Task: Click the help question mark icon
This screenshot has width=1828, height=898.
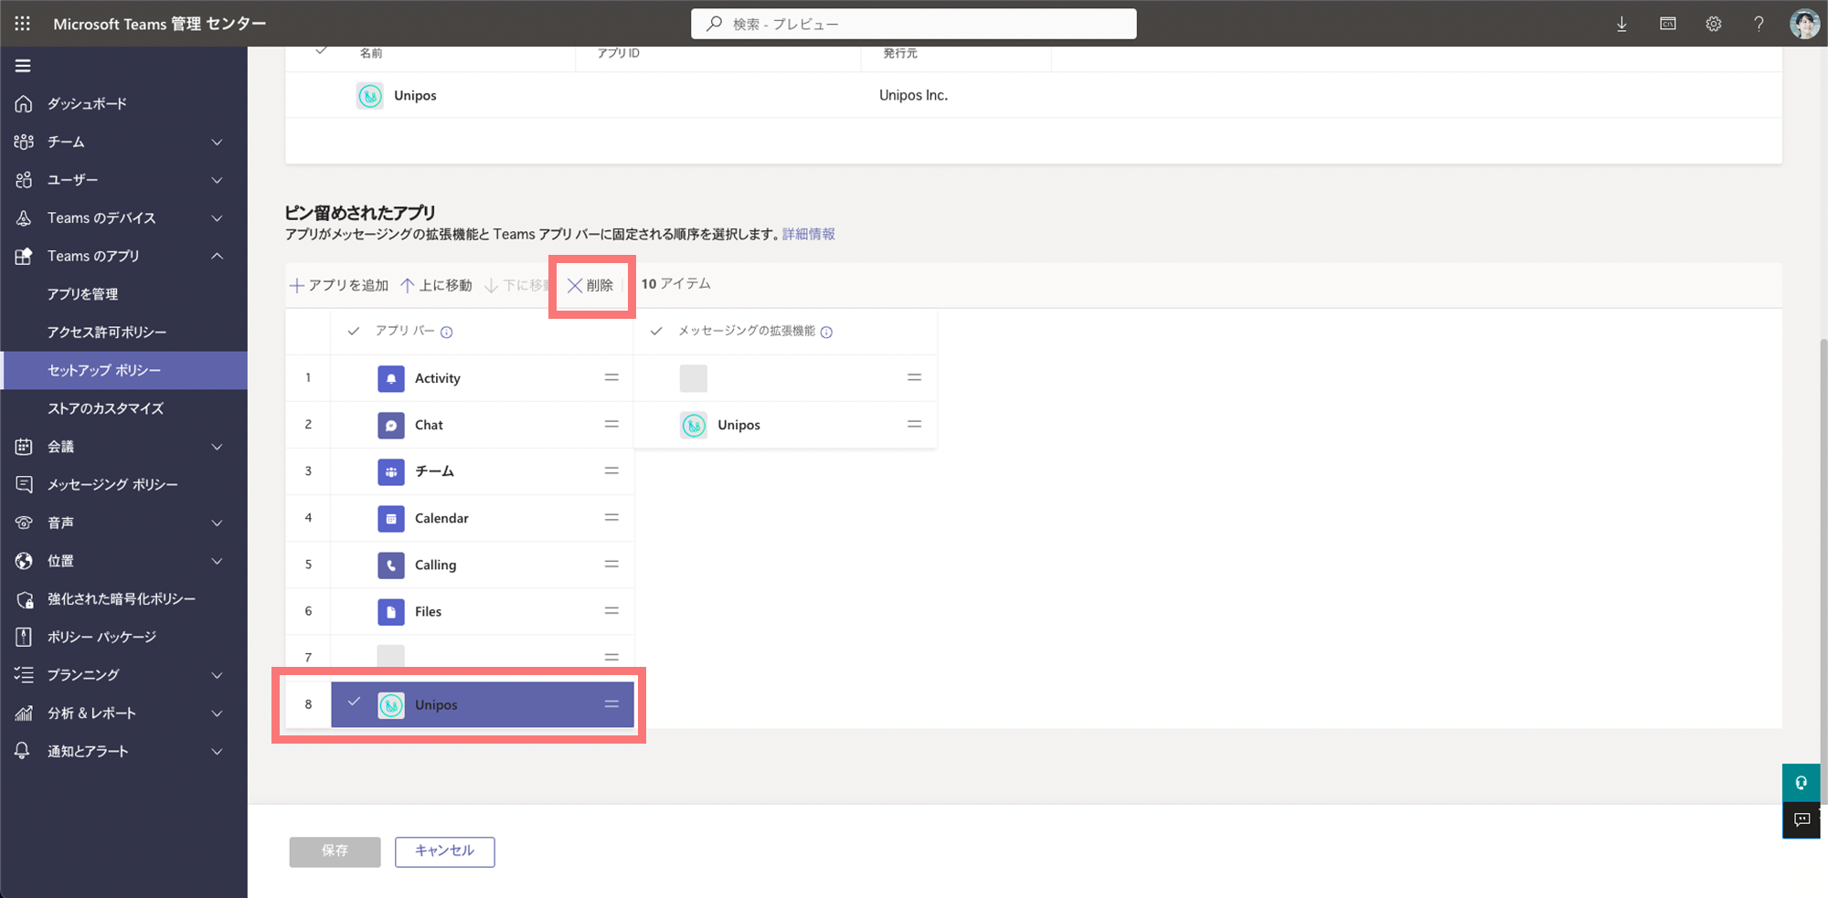Action: pyautogui.click(x=1759, y=24)
